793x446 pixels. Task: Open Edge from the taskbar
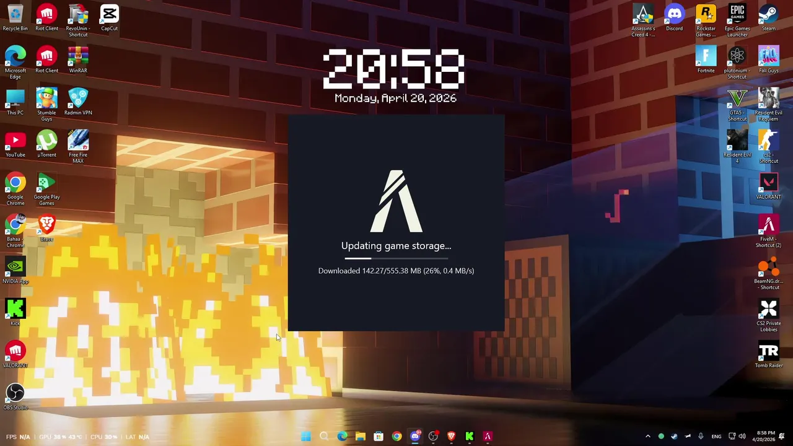coord(342,437)
